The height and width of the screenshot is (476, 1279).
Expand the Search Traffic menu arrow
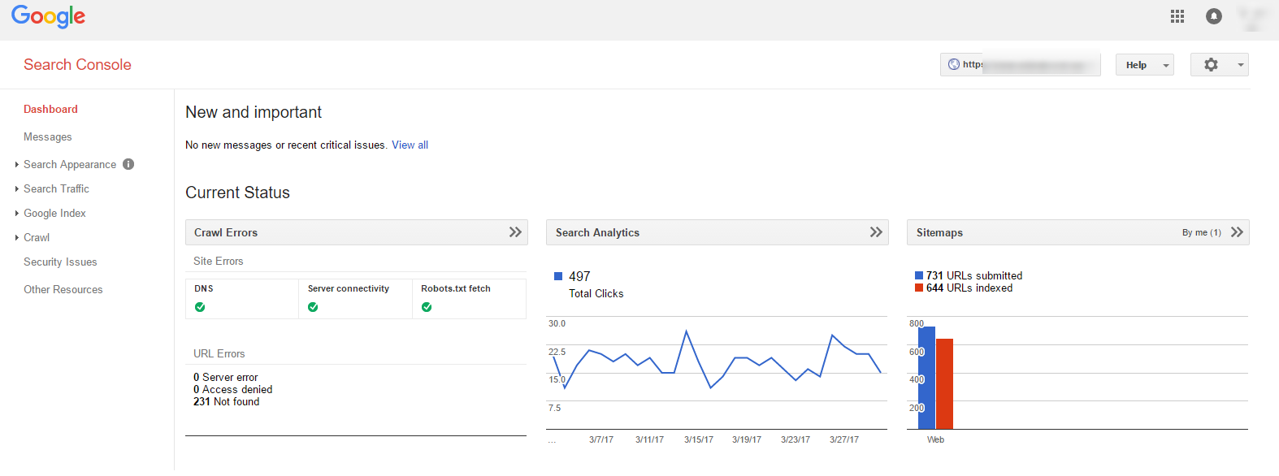click(17, 188)
